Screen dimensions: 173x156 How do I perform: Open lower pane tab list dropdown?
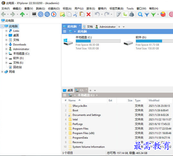pyautogui.click(x=95, y=91)
